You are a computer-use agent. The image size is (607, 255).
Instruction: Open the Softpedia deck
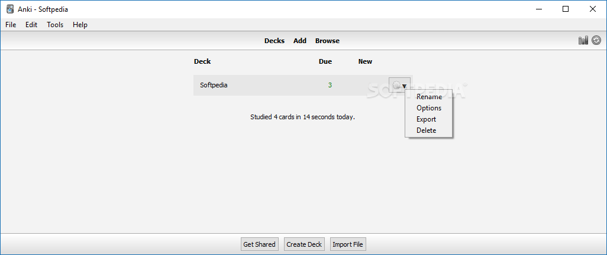point(214,85)
